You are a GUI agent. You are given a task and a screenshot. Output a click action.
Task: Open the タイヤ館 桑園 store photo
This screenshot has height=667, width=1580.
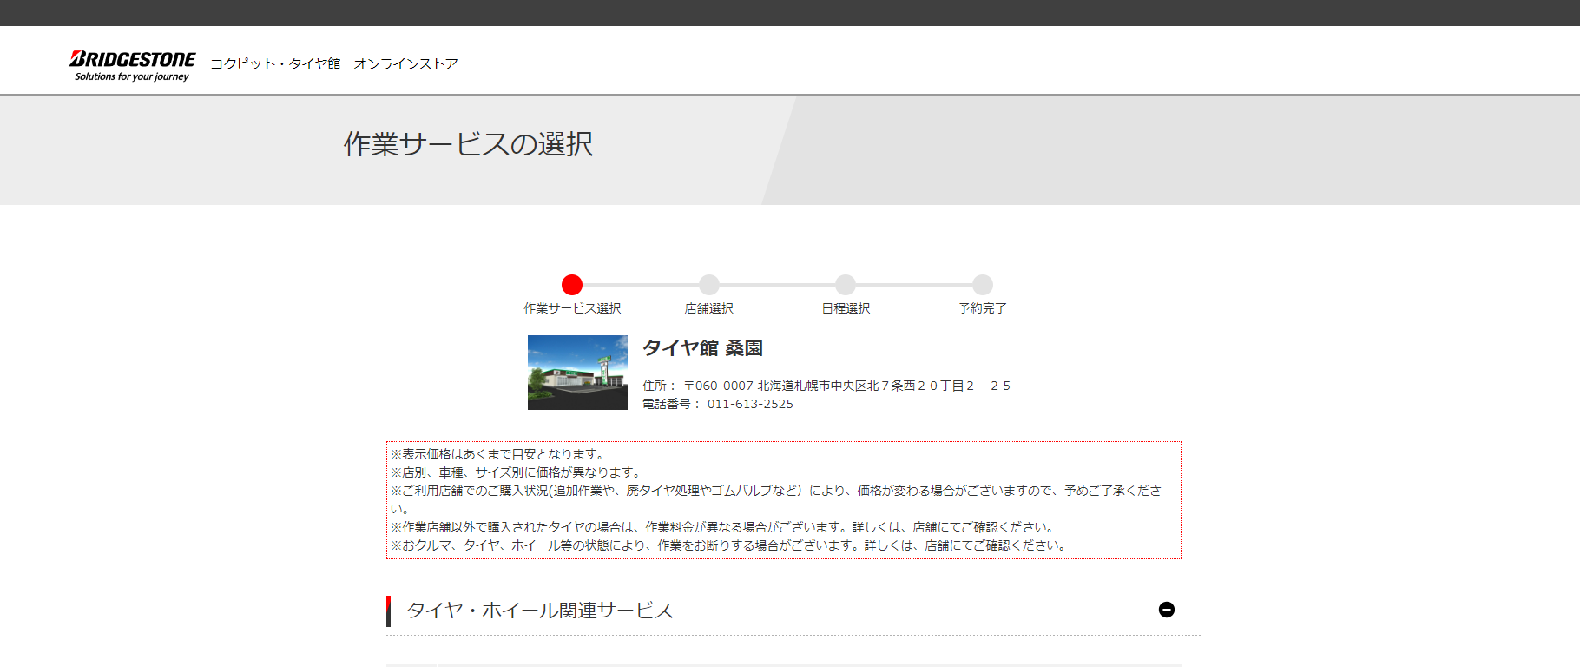click(577, 373)
